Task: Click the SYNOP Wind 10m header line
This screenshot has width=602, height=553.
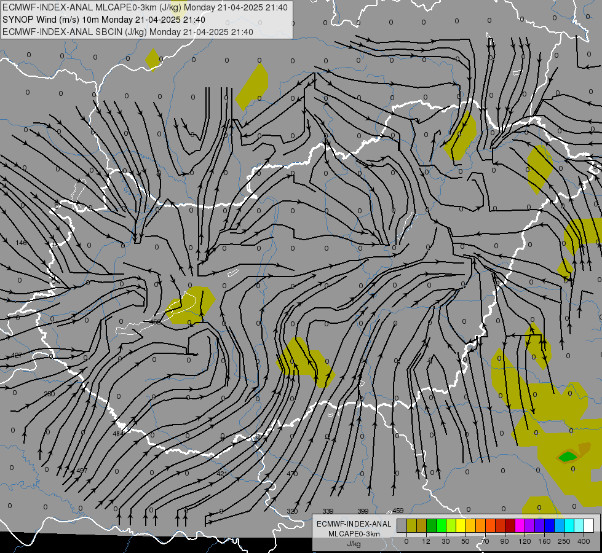Action: [x=104, y=20]
